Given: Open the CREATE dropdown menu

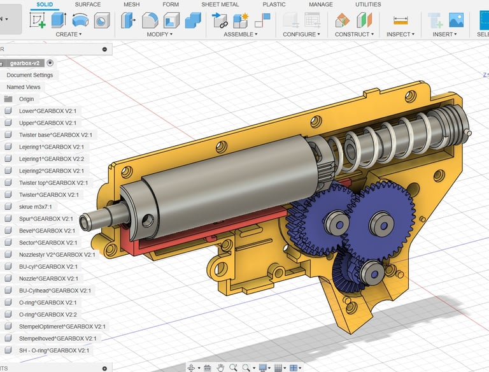Looking at the screenshot, I should click(x=69, y=34).
